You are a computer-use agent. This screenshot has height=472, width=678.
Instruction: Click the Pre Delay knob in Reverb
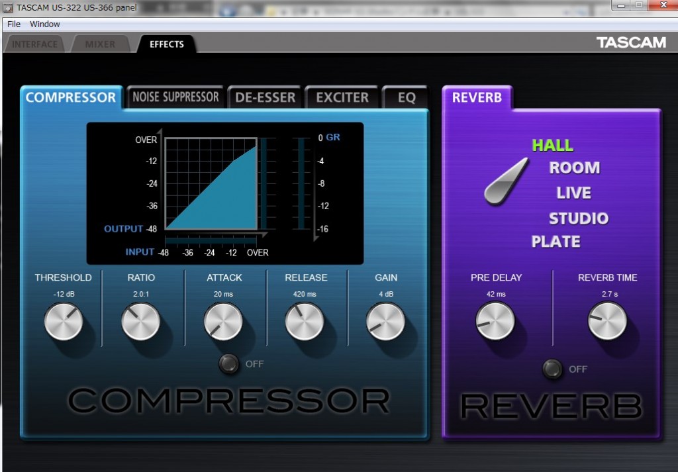pyautogui.click(x=495, y=321)
